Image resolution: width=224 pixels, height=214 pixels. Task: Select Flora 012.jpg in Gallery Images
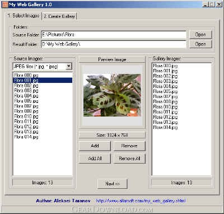pyautogui.click(x=181, y=117)
